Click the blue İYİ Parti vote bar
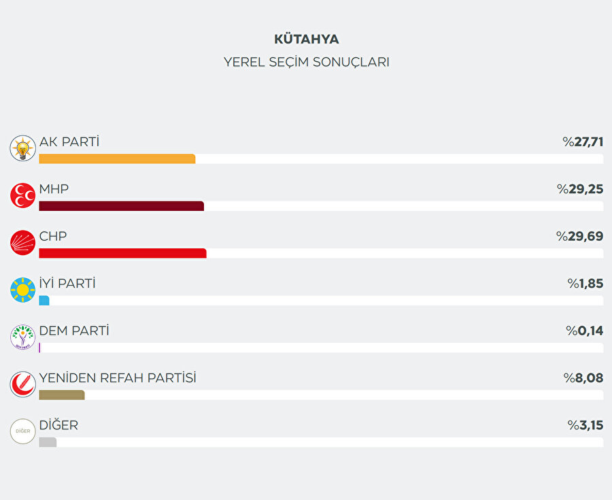The width and height of the screenshot is (612, 500). [x=44, y=300]
